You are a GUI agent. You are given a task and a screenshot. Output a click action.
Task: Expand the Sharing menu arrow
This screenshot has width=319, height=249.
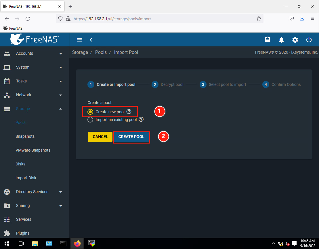tap(61, 206)
